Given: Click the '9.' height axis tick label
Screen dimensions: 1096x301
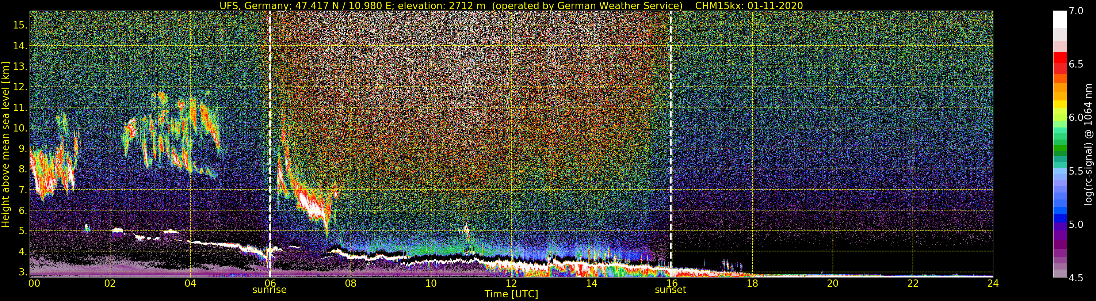Looking at the screenshot, I should click(22, 149).
